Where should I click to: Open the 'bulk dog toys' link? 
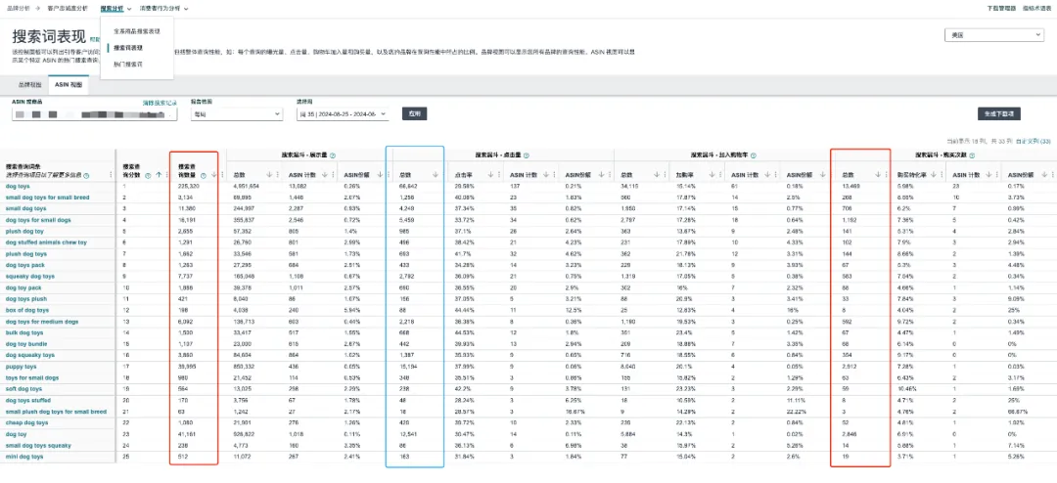click(x=24, y=332)
